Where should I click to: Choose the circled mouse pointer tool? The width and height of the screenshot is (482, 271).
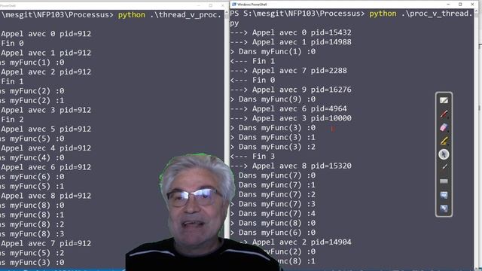point(444,154)
